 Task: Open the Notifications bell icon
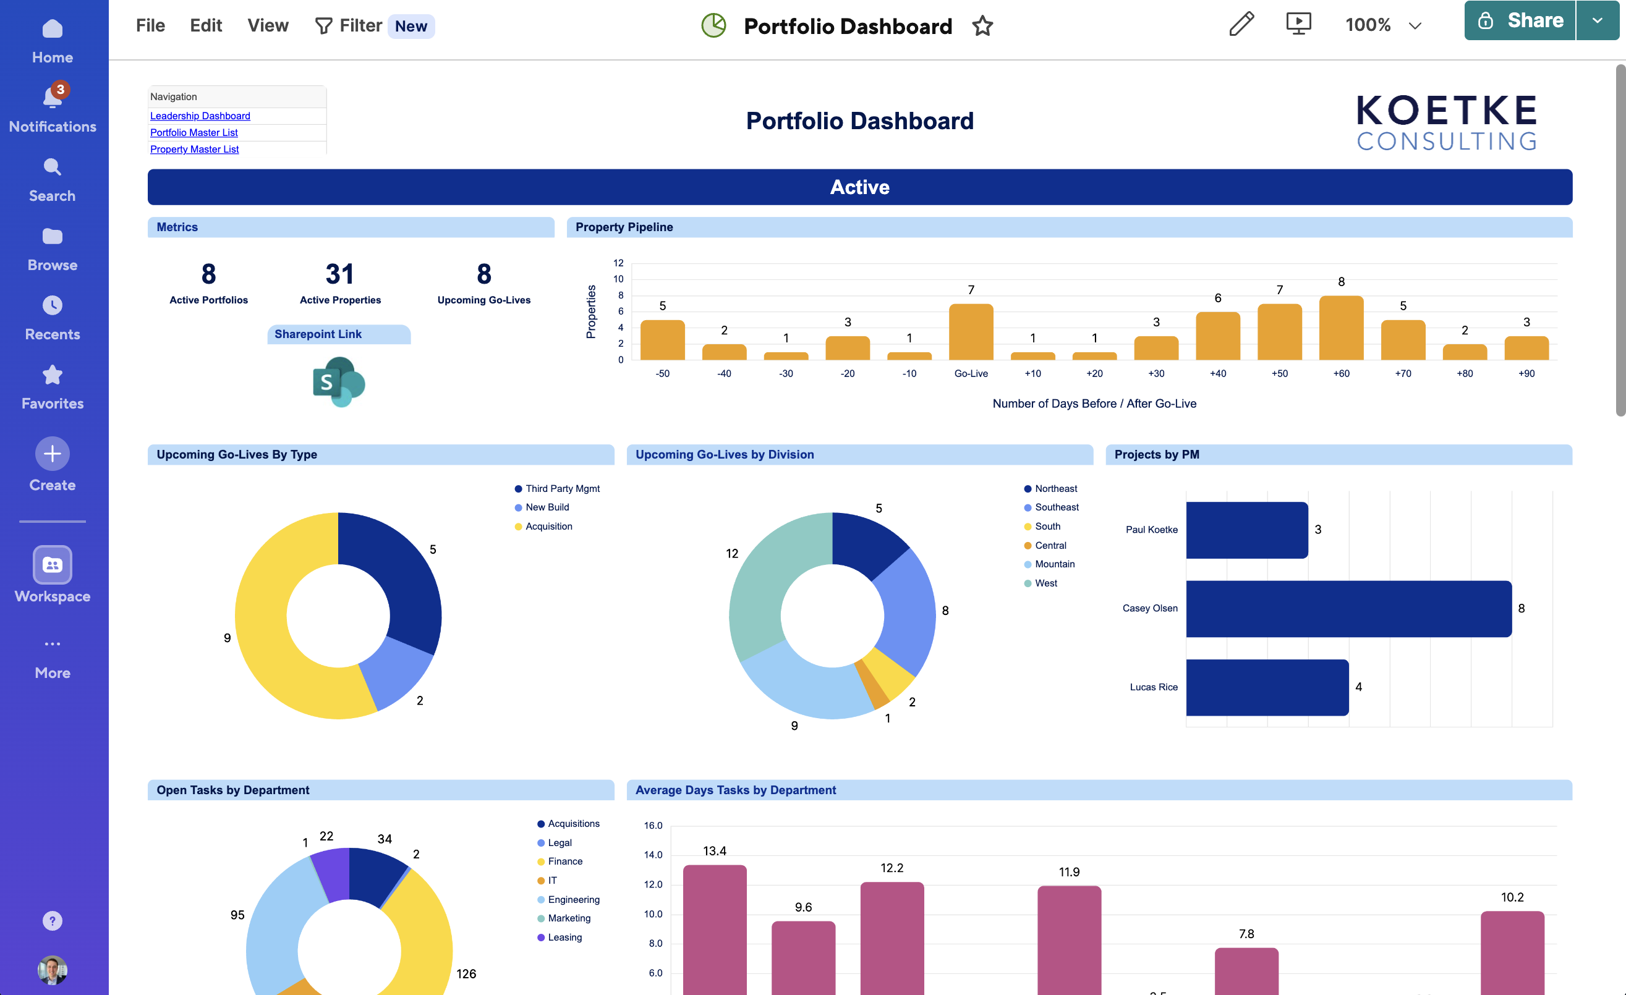pos(52,97)
